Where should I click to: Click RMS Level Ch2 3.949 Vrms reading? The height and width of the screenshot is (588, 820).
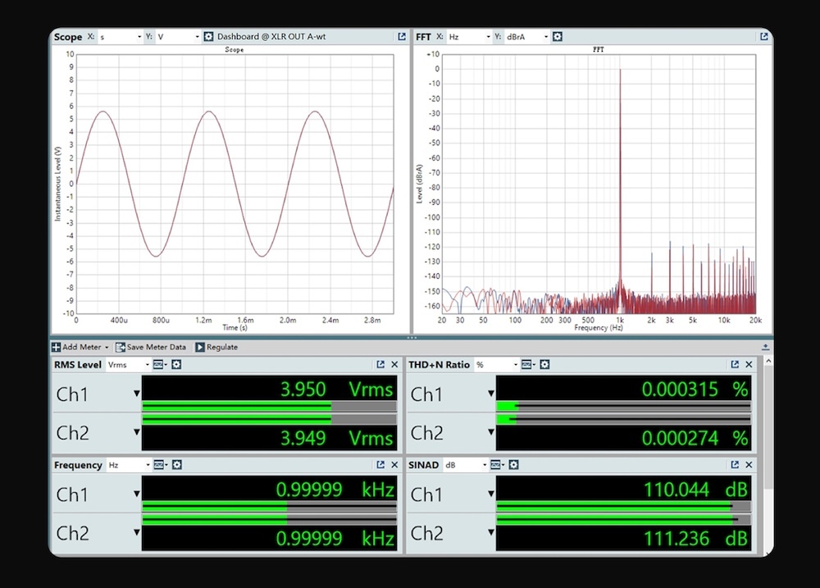tap(336, 439)
